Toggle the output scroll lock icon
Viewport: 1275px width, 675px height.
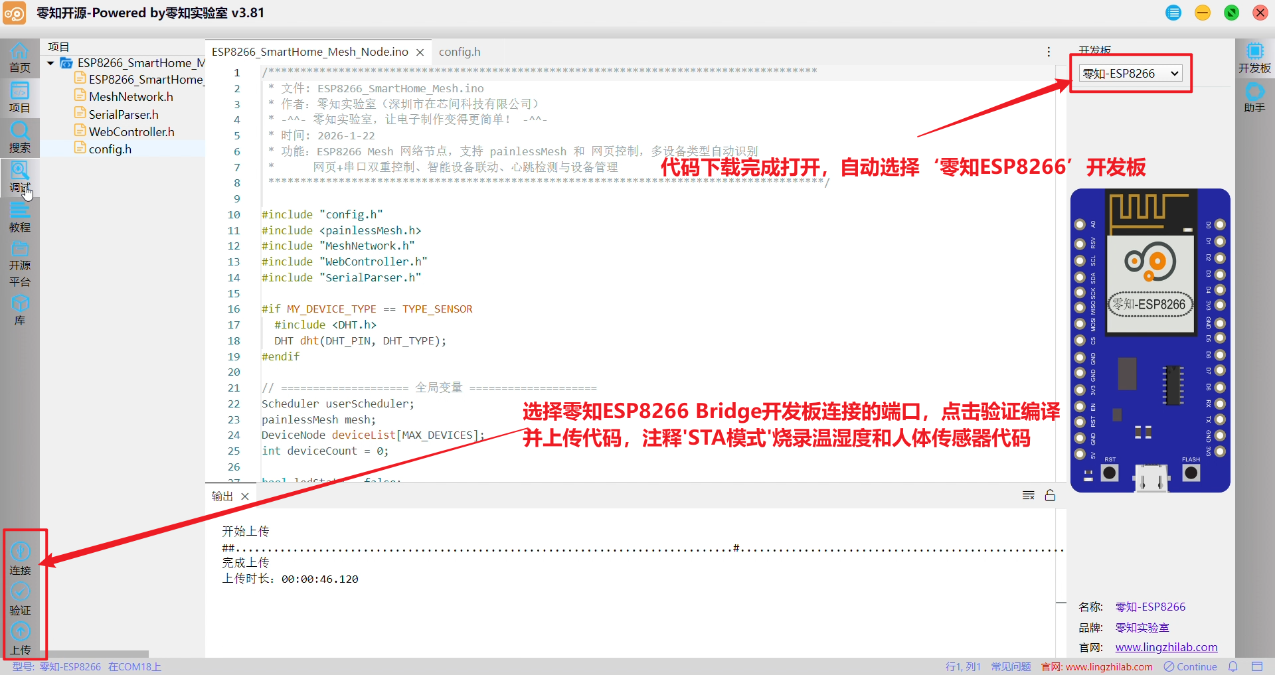(1050, 495)
